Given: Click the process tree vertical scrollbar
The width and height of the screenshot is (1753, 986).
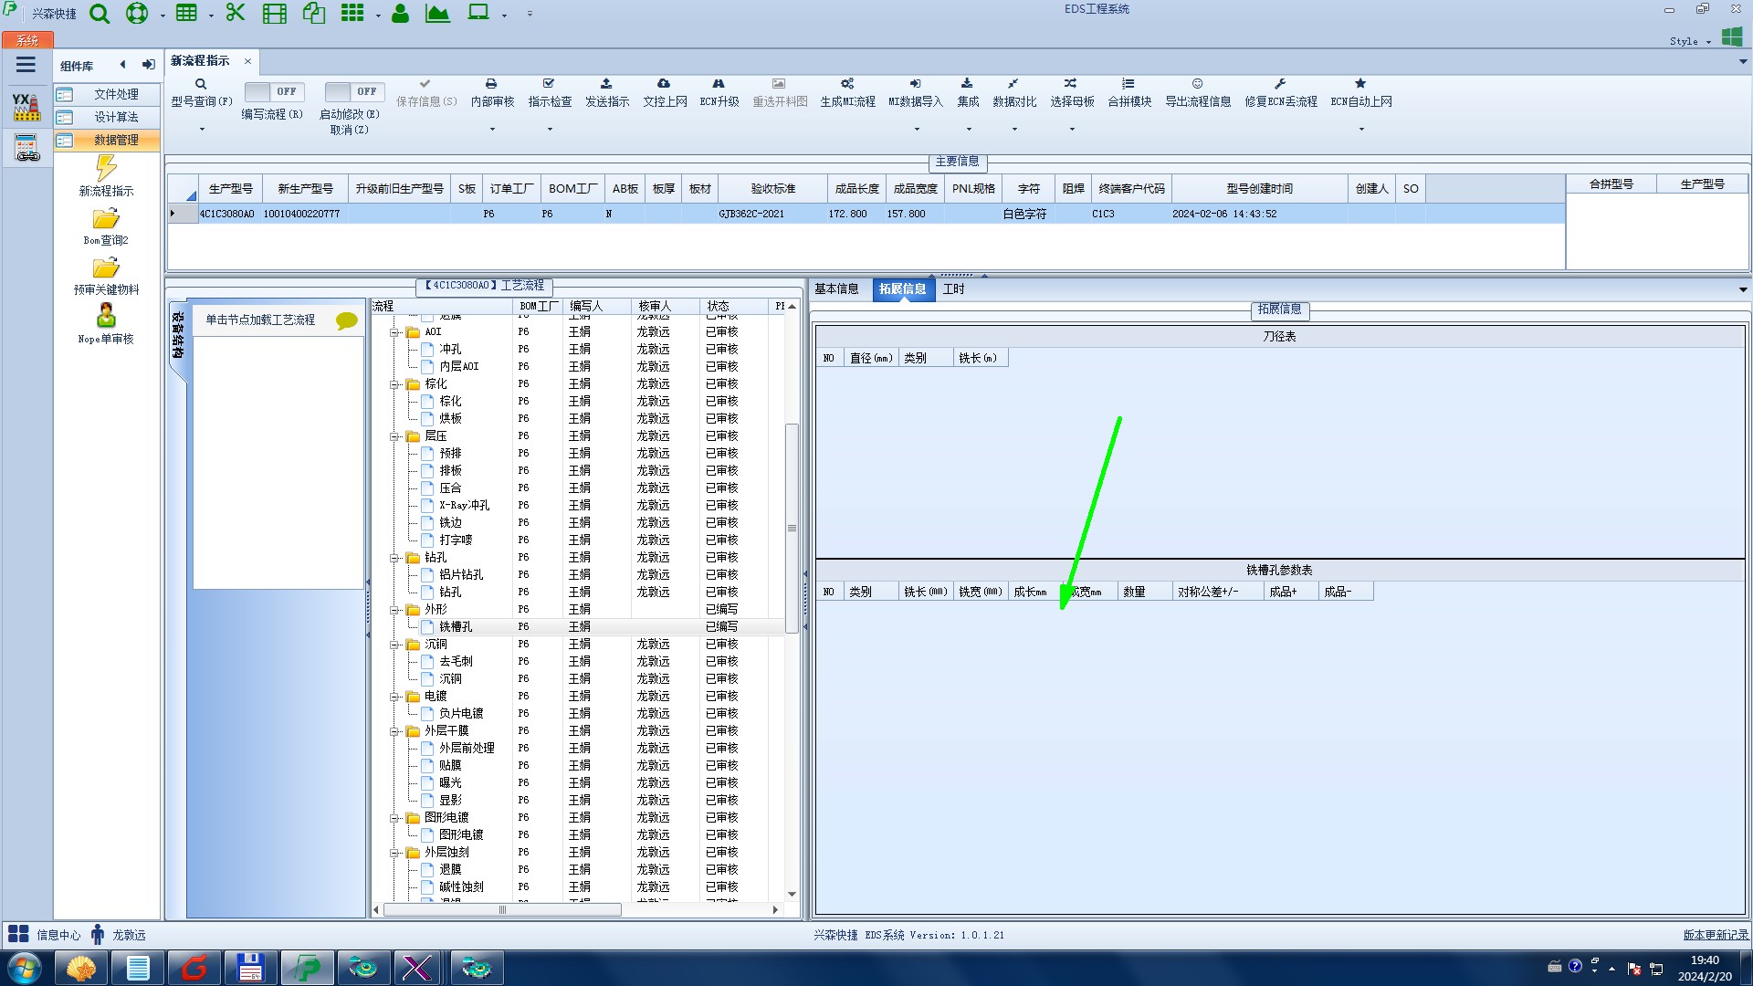Looking at the screenshot, I should tap(792, 528).
